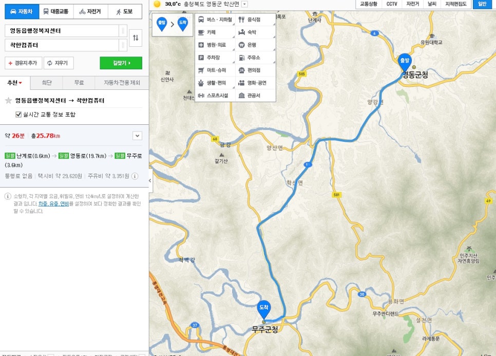This screenshot has width=496, height=356.
Task: Switch to 도보 walking route tab
Action: 125,11
